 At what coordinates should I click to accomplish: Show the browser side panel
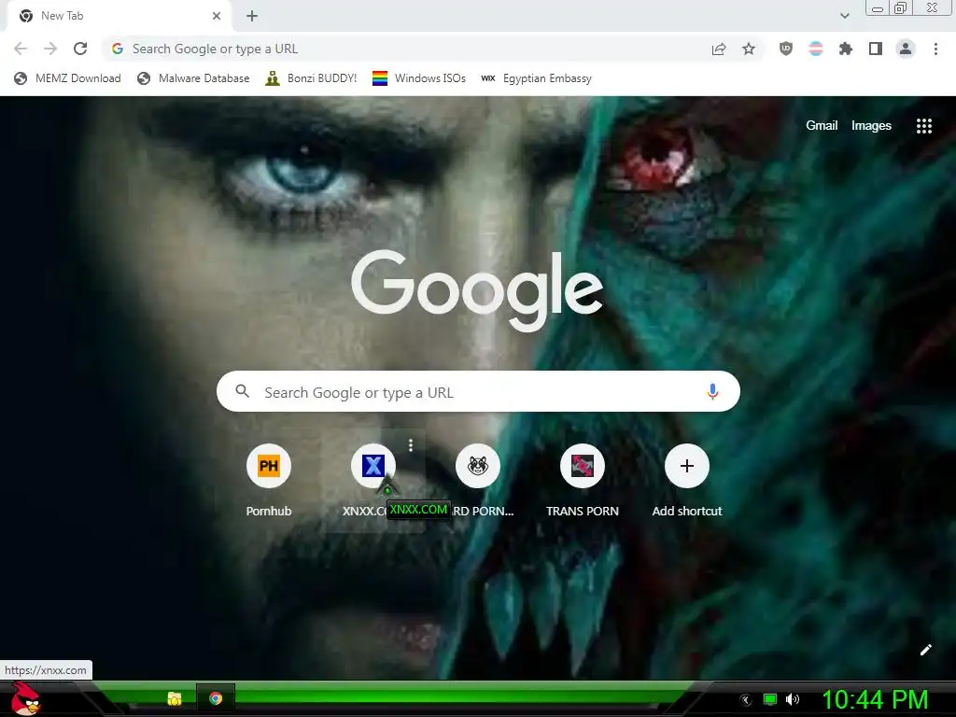(x=876, y=49)
